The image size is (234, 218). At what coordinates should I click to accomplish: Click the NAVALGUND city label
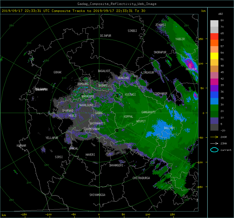[x=86, y=105]
